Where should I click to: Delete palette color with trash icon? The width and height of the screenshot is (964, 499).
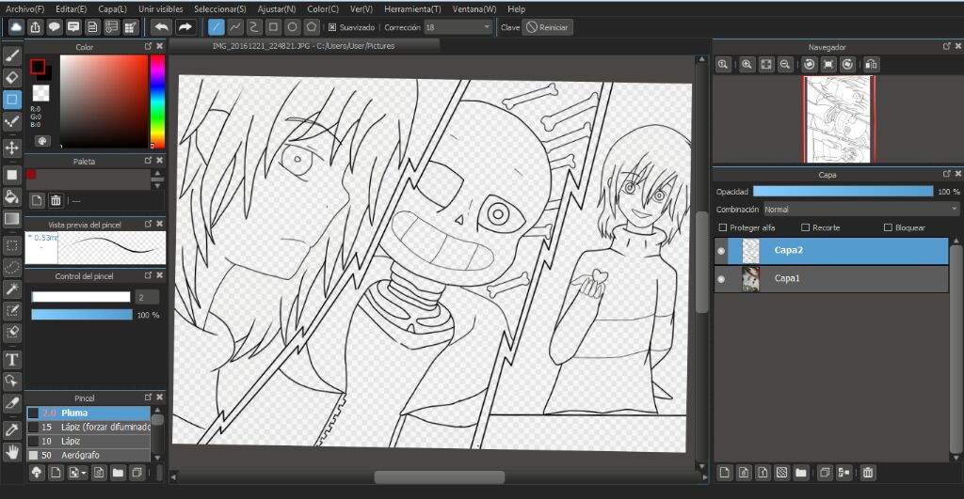coord(56,200)
